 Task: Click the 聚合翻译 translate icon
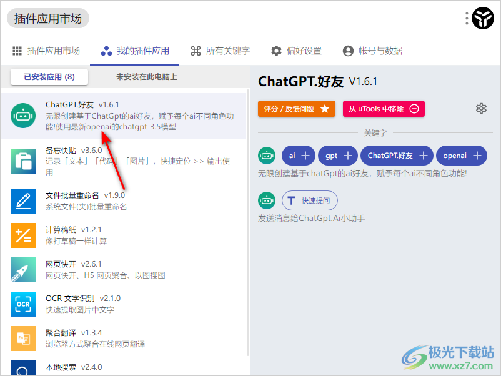pos(23,339)
